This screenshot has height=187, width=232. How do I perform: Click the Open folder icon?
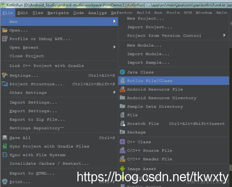pos(5,30)
